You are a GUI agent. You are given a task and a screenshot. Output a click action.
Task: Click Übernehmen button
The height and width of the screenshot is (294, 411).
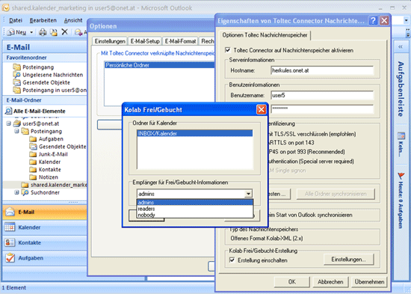tap(369, 282)
